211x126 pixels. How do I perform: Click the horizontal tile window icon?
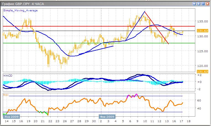(199, 4)
